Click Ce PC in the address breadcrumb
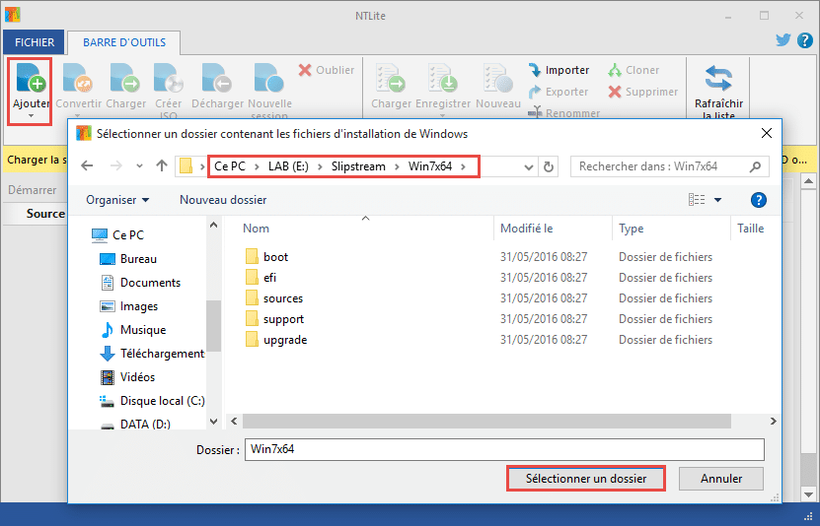 click(230, 166)
